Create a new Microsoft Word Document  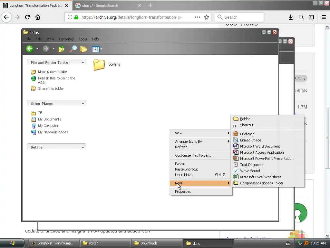(x=268, y=146)
